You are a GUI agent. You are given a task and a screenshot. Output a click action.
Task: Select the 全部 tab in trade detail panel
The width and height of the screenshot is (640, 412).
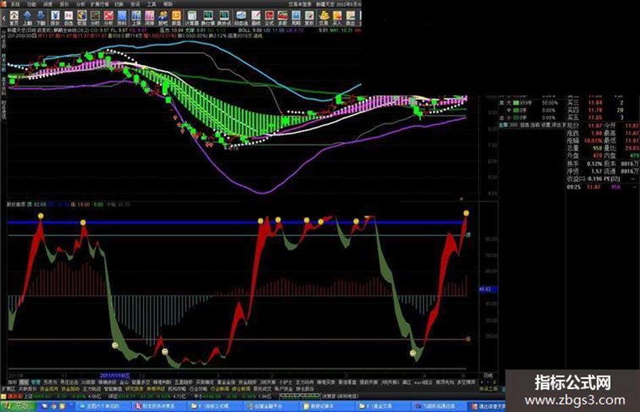[x=503, y=125]
